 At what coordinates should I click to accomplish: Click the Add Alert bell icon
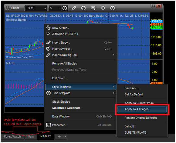(48, 34)
